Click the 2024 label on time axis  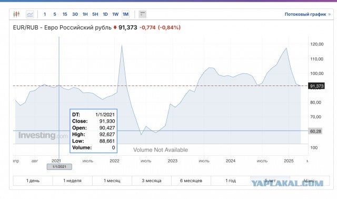point(231,161)
